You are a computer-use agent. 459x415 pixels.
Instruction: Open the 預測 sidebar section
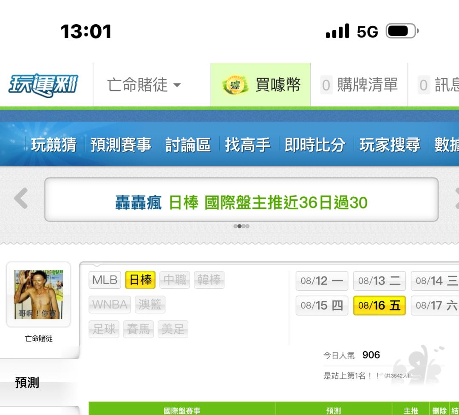click(27, 383)
